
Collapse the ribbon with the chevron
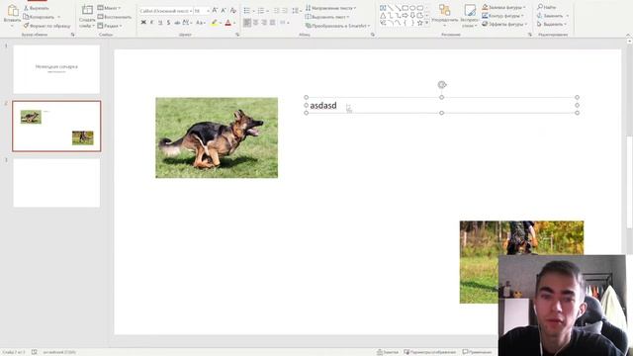[628, 36]
